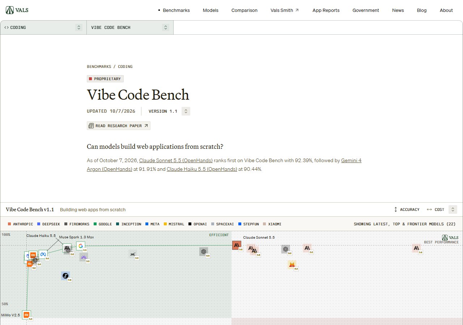This screenshot has height=325, width=463.
Task: Open the Version 1.1 selector
Action: 169,111
